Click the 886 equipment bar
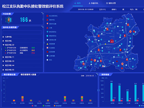144x108 pixels. pos(112,92)
